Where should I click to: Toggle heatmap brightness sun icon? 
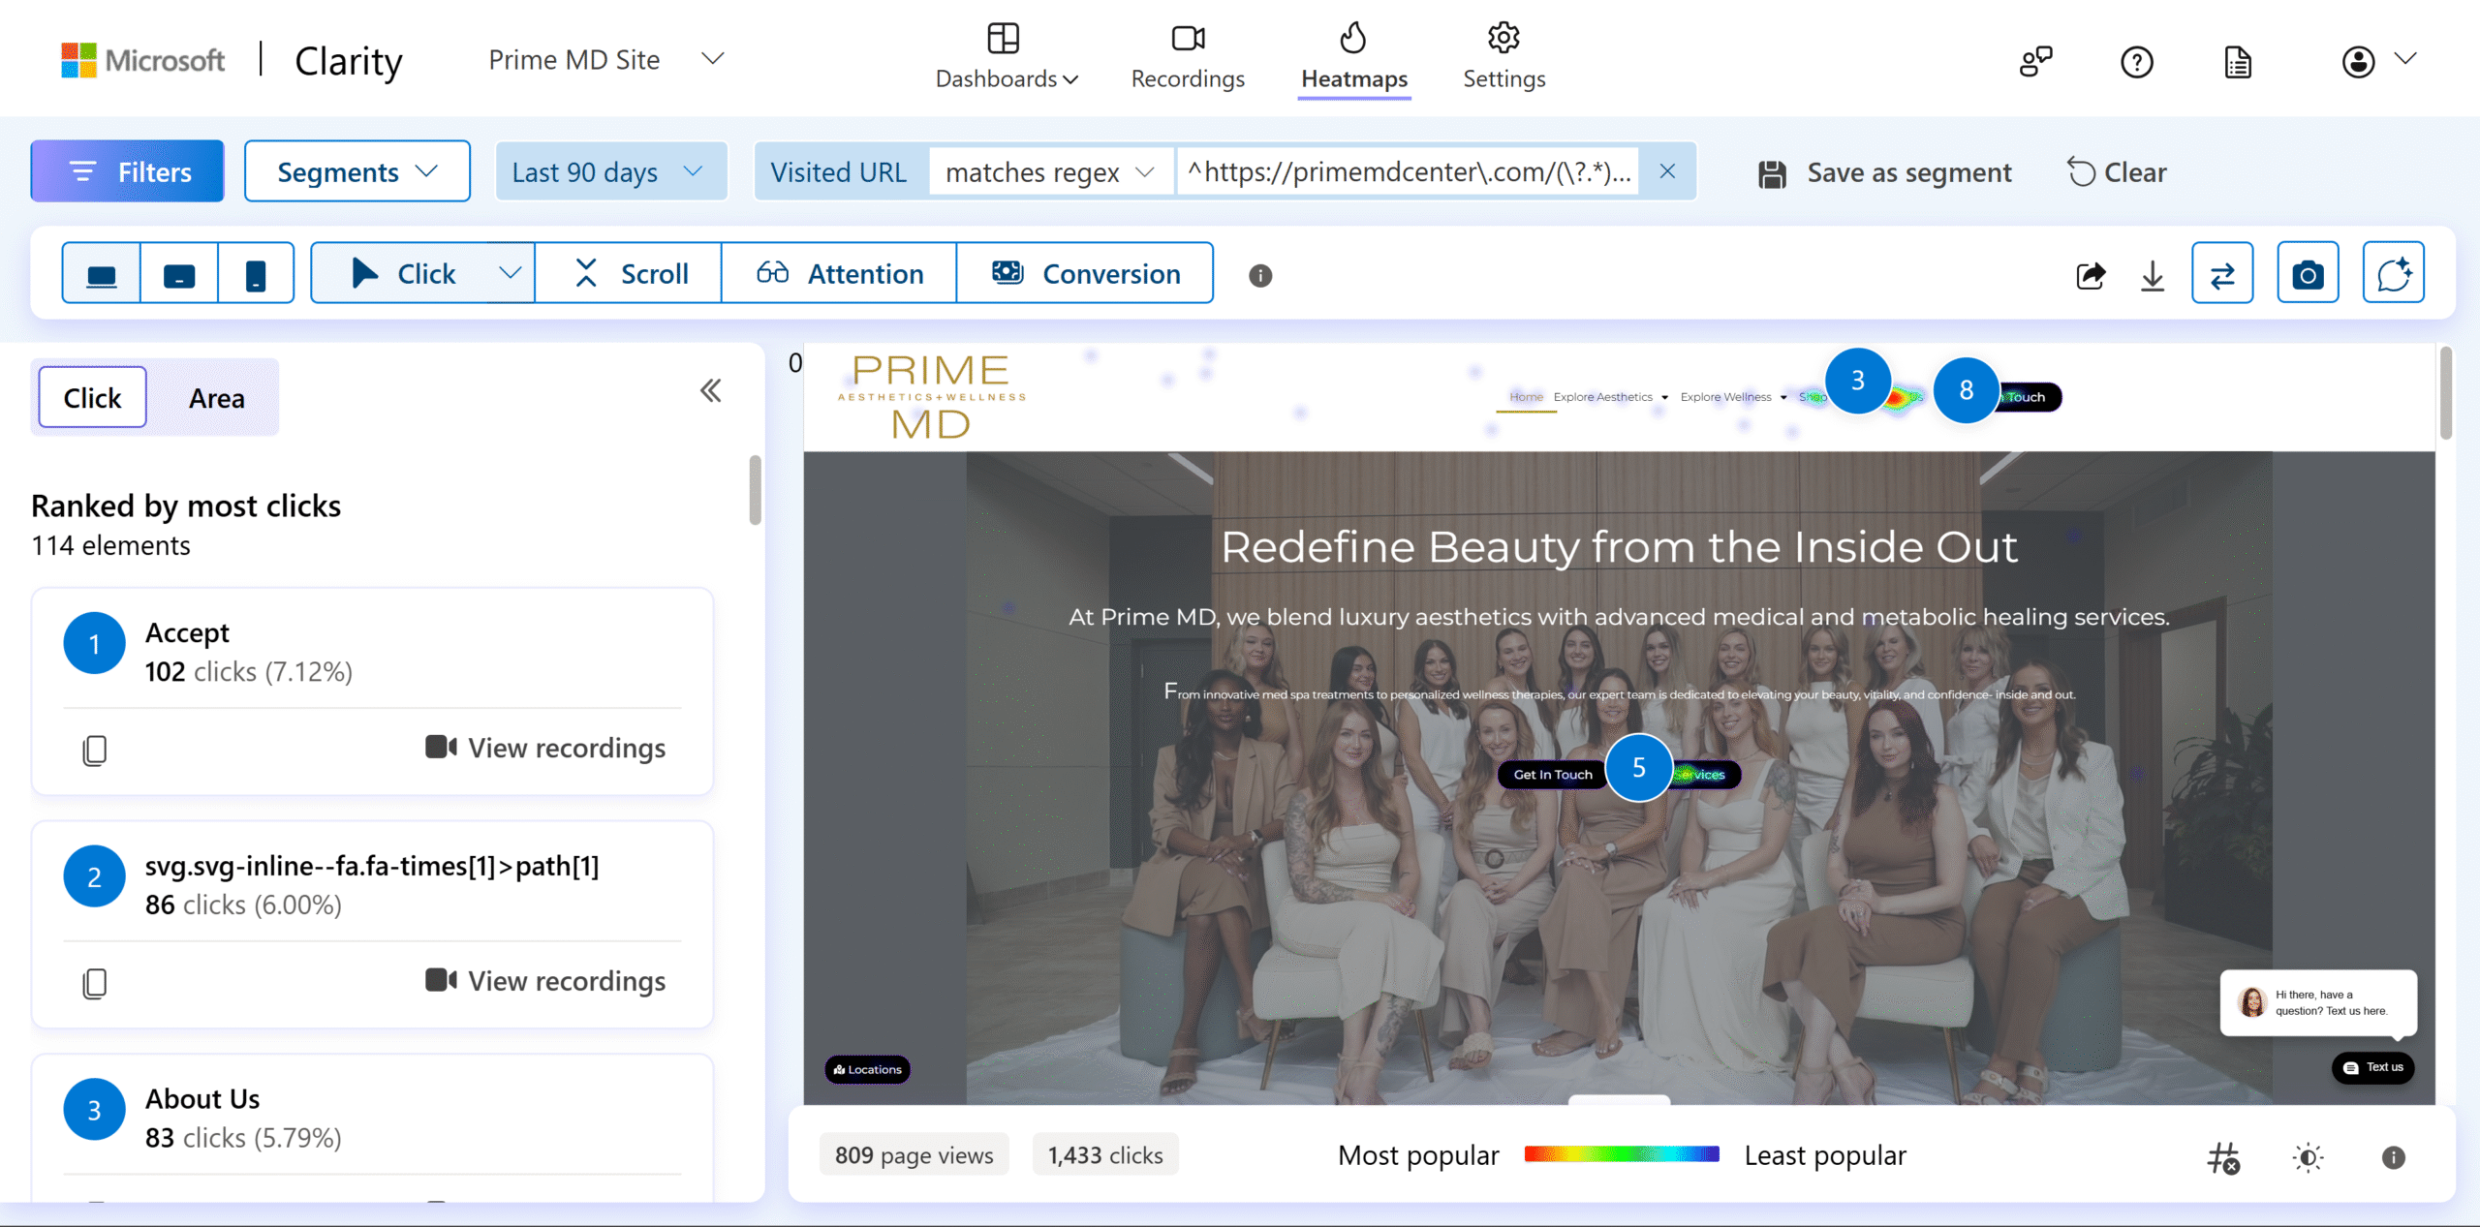(2309, 1157)
